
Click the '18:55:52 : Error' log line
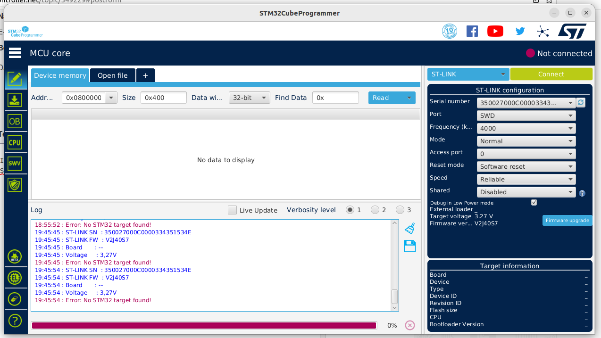(93, 225)
